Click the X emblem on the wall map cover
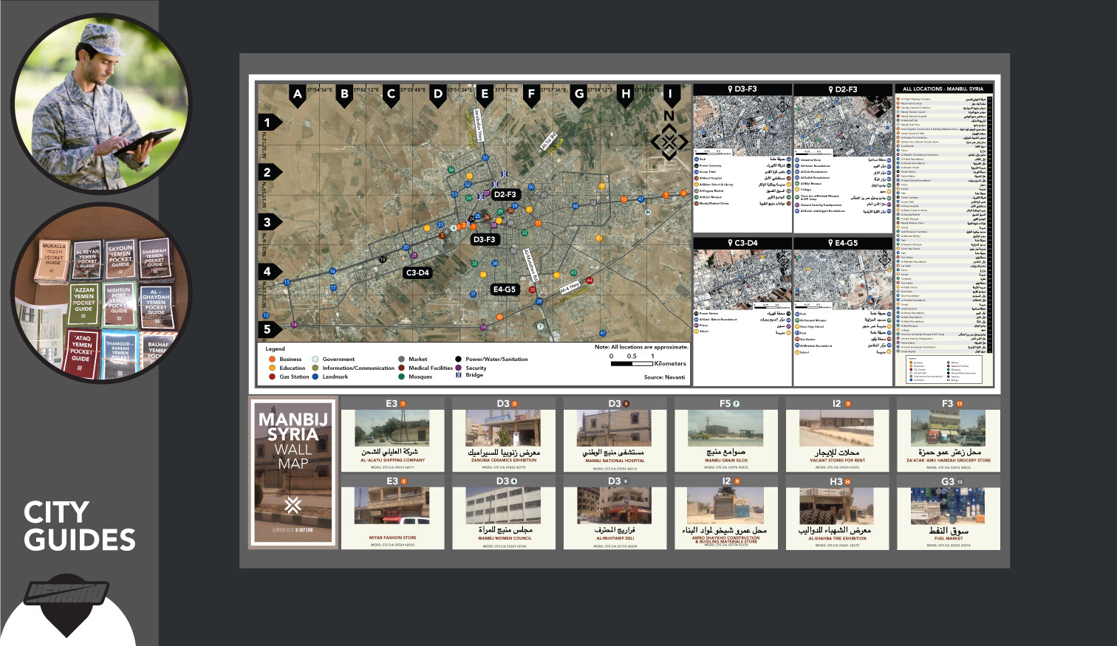The height and width of the screenshot is (646, 1117). pos(293,505)
